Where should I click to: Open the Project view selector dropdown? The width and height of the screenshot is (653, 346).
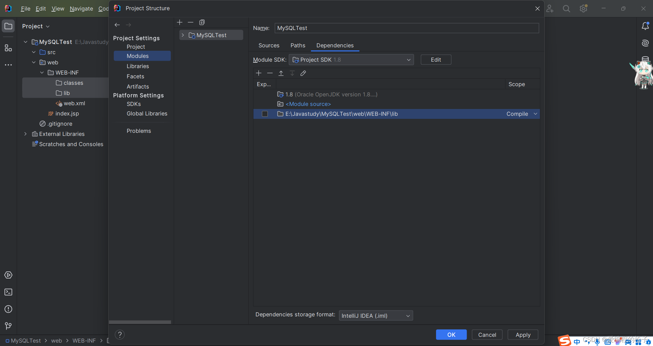[36, 26]
